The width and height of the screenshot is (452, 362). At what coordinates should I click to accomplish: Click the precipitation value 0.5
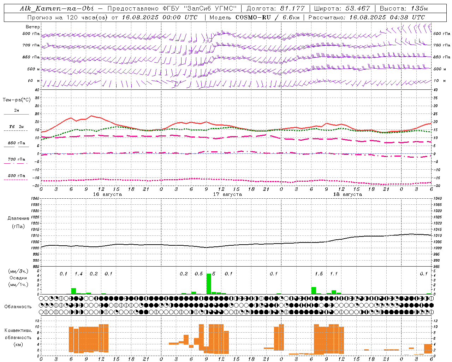click(x=198, y=274)
